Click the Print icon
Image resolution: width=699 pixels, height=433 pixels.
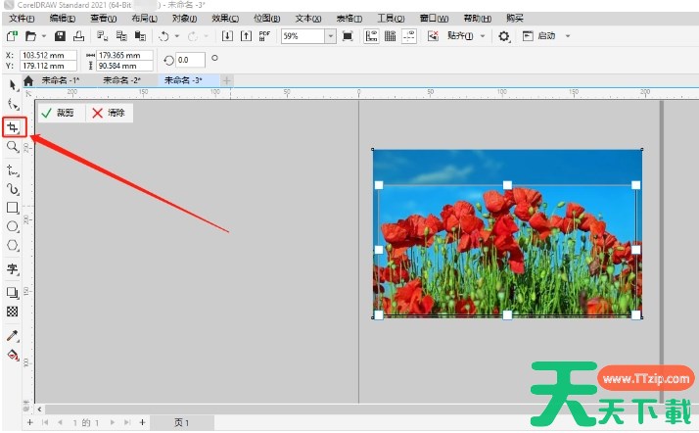point(78,36)
